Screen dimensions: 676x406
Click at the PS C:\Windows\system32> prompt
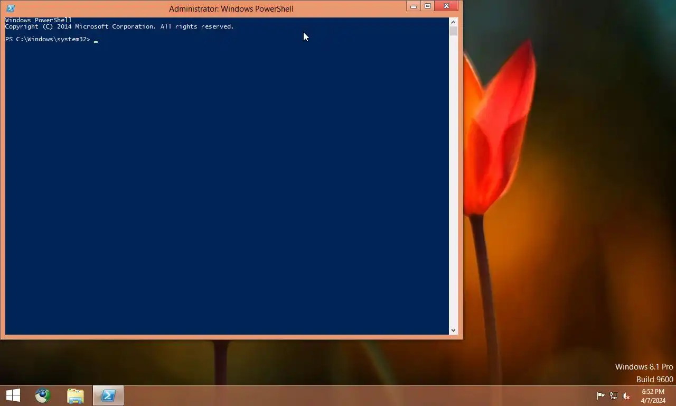[48, 40]
